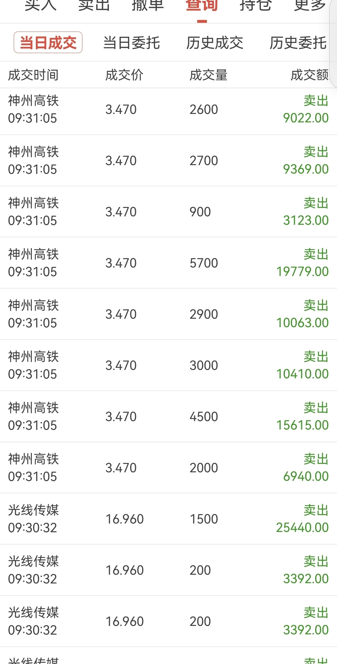Switch to the 卖出 tab
337x664 pixels.
94,6
